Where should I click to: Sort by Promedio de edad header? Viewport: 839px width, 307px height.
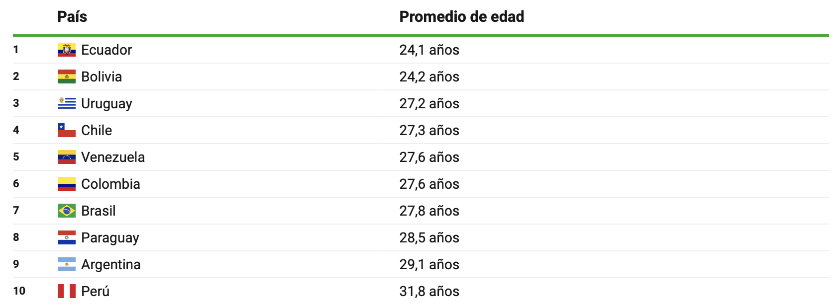[x=462, y=16]
